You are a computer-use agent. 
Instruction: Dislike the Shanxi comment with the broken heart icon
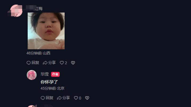[73, 63]
